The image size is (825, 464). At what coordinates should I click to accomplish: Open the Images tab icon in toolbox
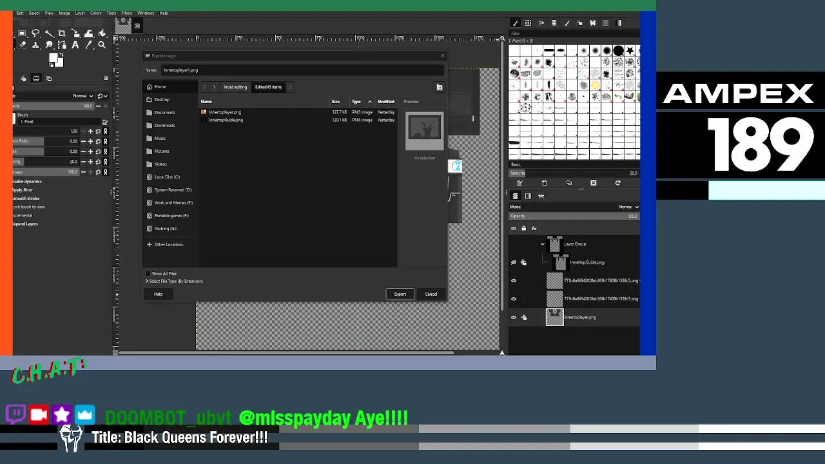pos(49,79)
